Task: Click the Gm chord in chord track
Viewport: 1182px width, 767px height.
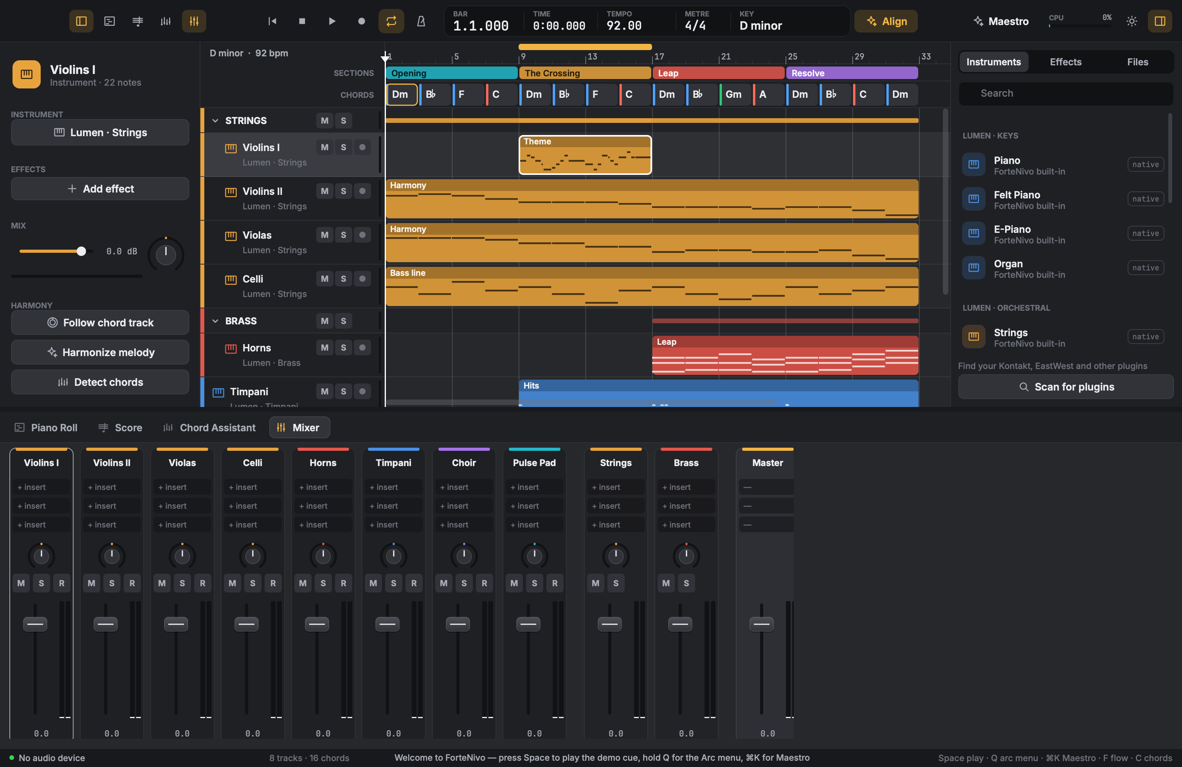Action: tap(735, 94)
